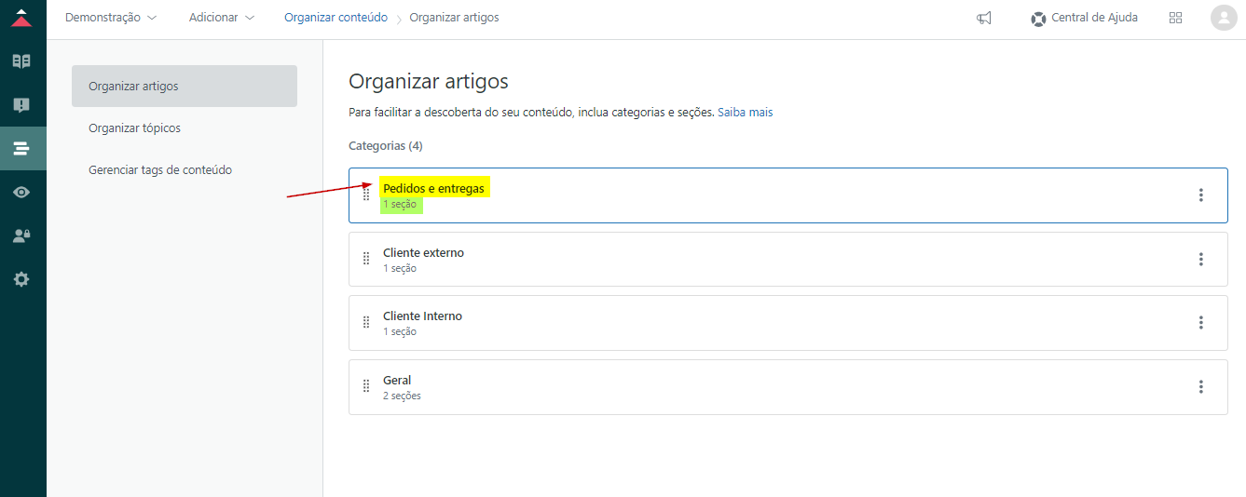Expand the Demonstração dropdown

111,18
